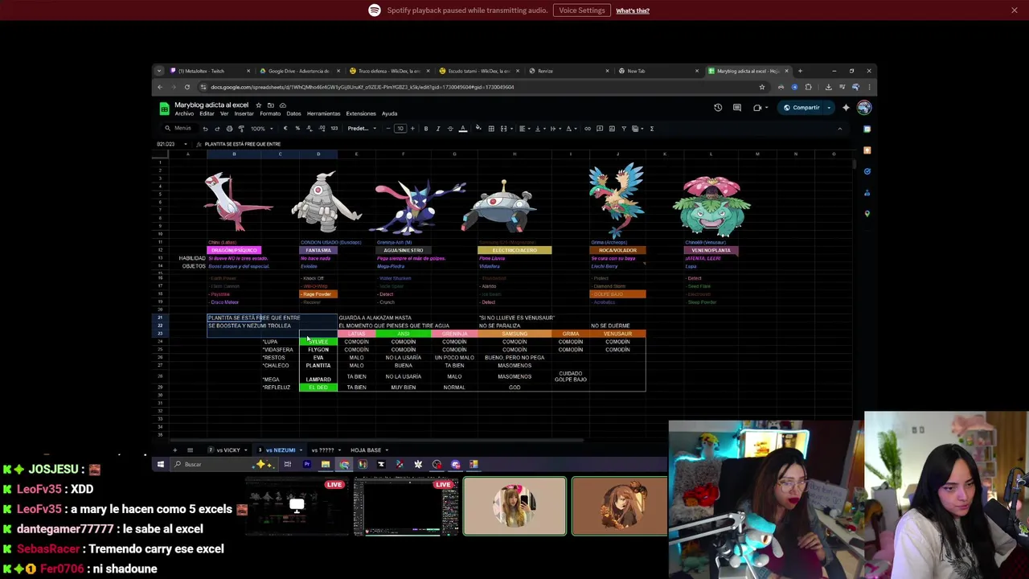This screenshot has height=579, width=1029.
Task: Open the all sheets list button
Action: [190, 450]
